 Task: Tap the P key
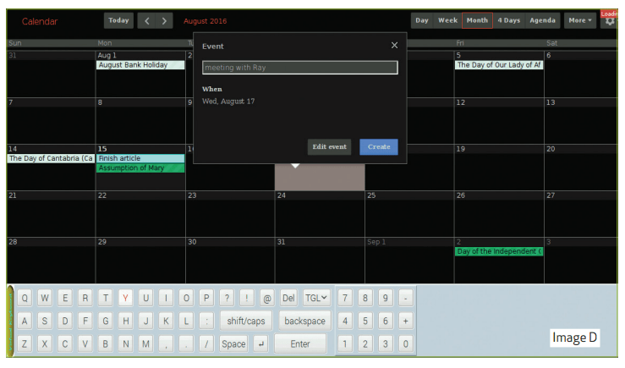coord(206,298)
